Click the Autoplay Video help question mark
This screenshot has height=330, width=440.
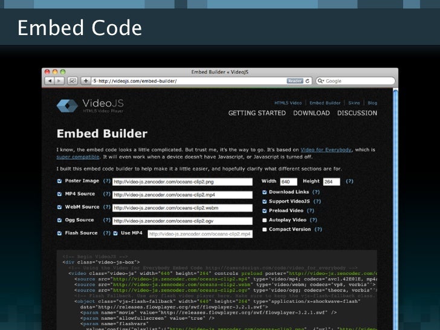click(x=314, y=220)
